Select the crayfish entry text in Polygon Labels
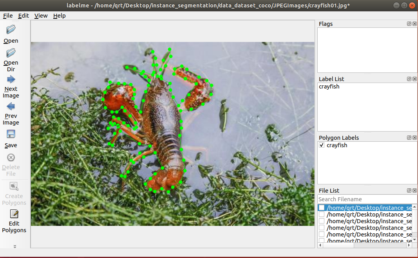Viewport: 418px width, 258px height. (337, 145)
